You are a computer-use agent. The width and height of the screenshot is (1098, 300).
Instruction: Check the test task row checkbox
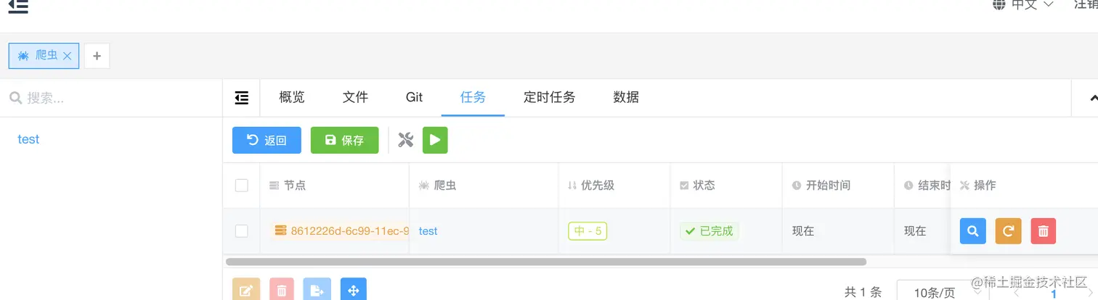tap(242, 231)
